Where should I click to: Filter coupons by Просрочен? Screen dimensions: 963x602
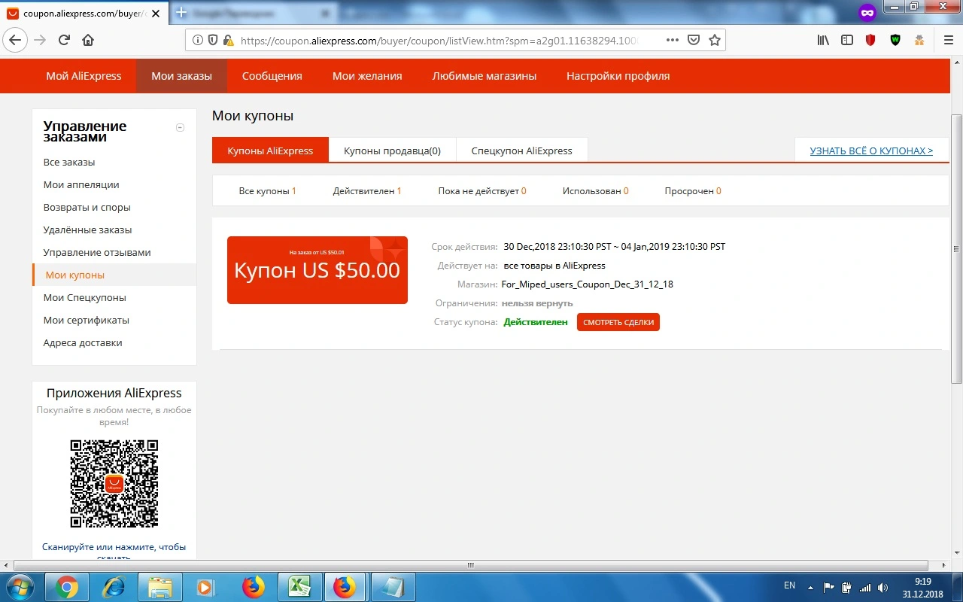coord(693,191)
